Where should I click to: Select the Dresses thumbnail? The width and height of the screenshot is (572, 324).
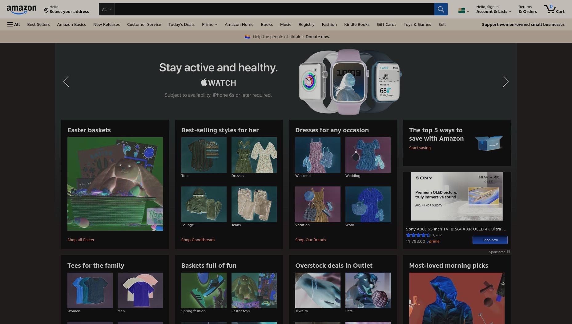click(x=254, y=155)
